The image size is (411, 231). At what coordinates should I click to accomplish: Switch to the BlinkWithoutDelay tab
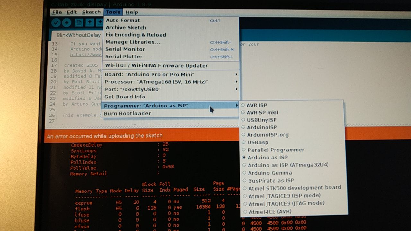click(78, 35)
